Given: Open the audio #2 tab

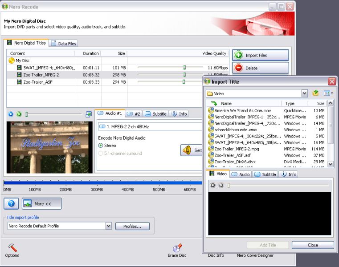Looking at the screenshot, I should click(x=133, y=114).
